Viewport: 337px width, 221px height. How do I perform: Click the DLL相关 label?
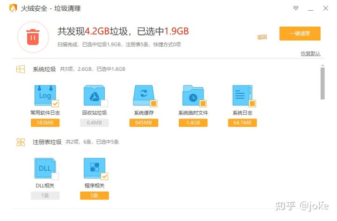(x=45, y=186)
